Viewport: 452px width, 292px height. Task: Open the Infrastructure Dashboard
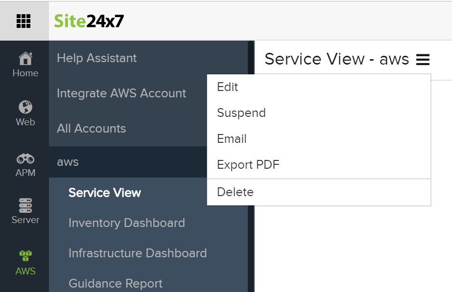[137, 253]
